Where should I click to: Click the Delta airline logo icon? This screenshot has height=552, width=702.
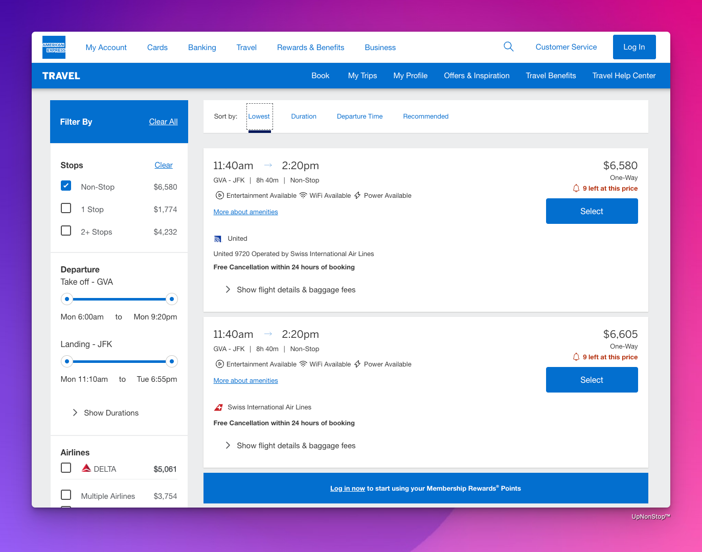(x=86, y=468)
